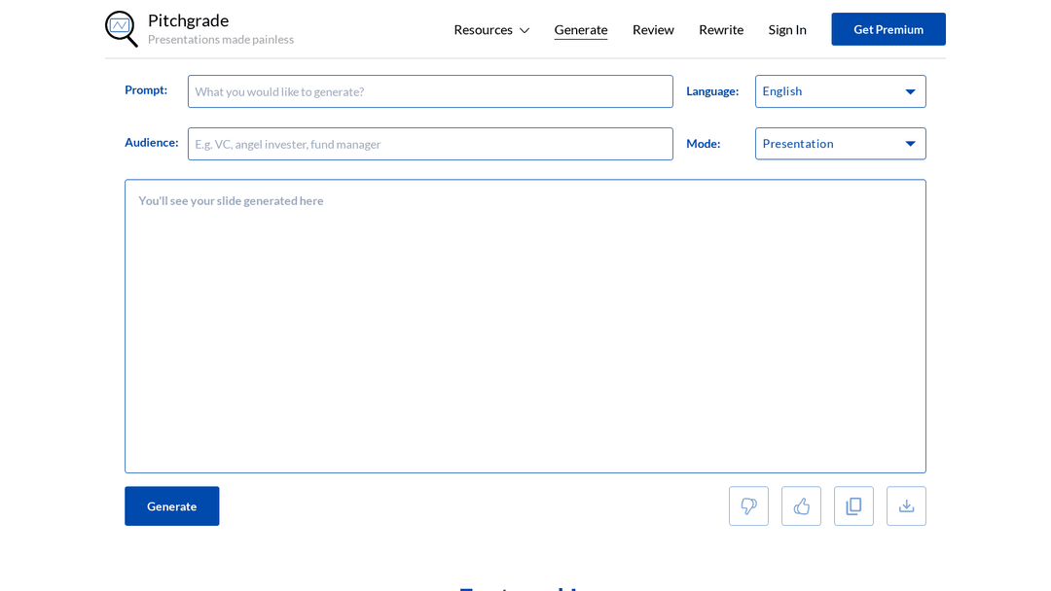The image size is (1051, 591).
Task: Open the Resources menu in navigation
Action: point(483,29)
